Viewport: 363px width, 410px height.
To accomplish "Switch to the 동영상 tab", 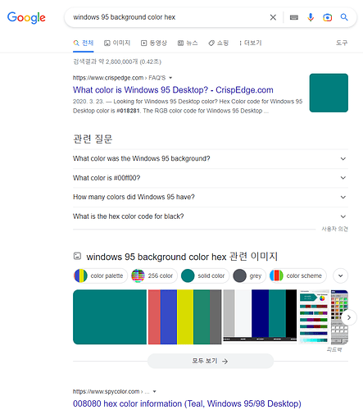I will tap(154, 43).
